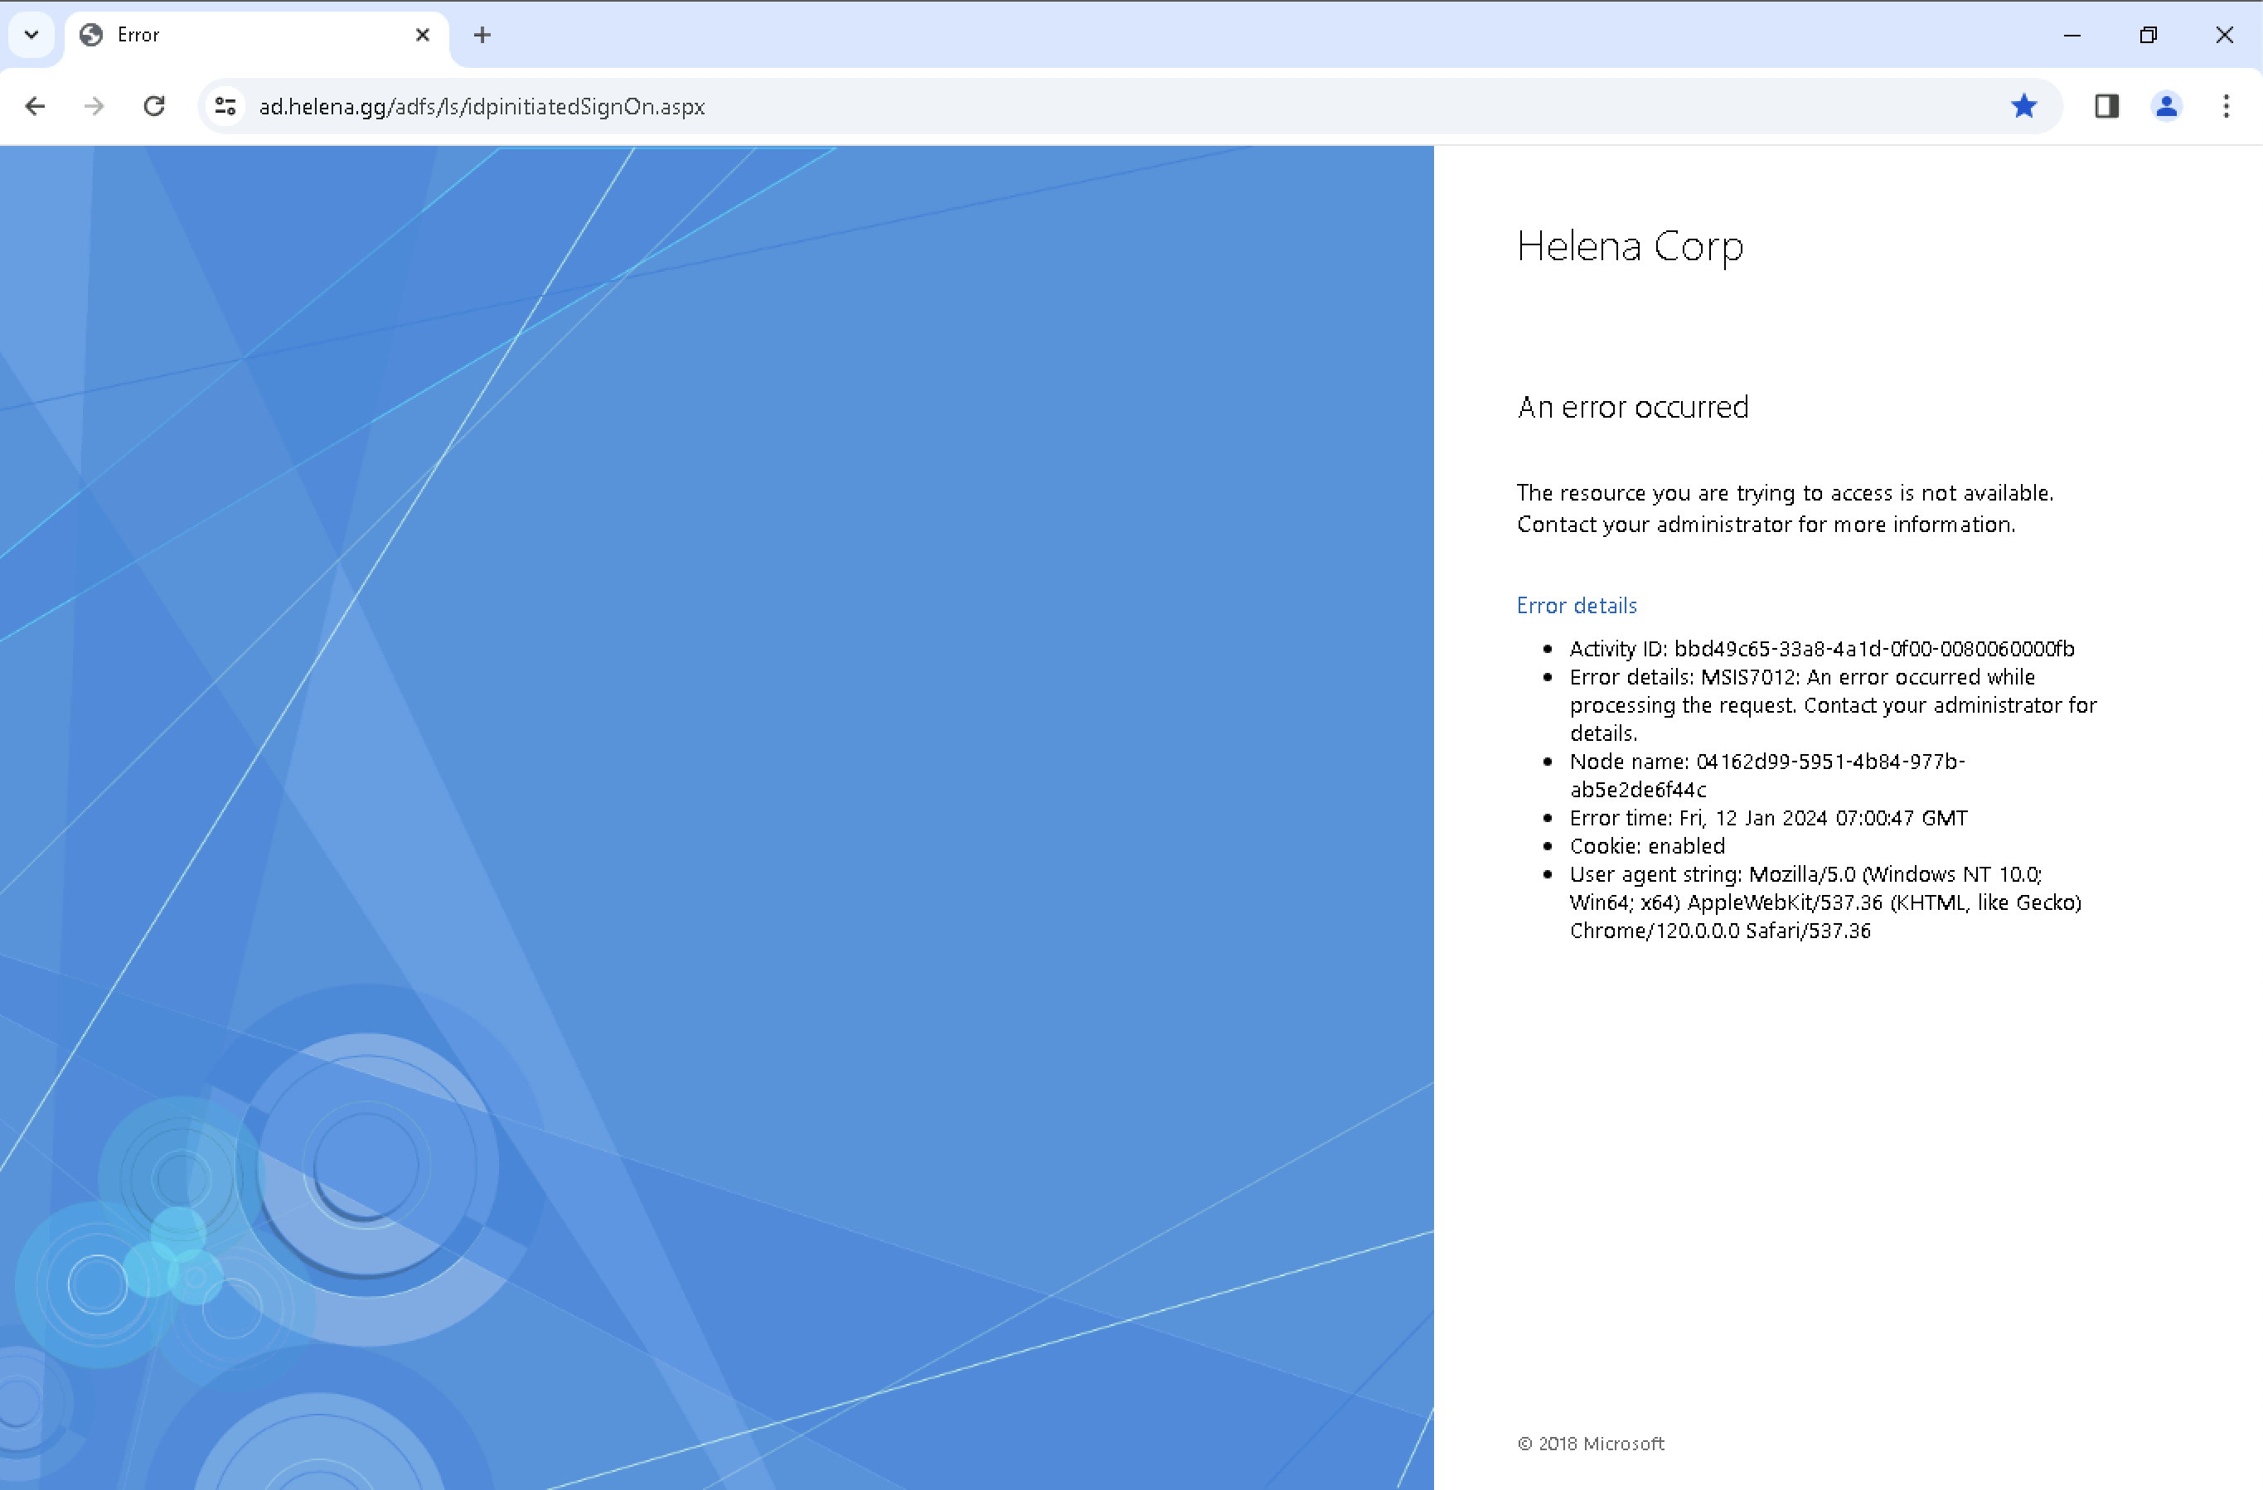Image resolution: width=2263 pixels, height=1490 pixels.
Task: Reload the current page
Action: coord(154,107)
